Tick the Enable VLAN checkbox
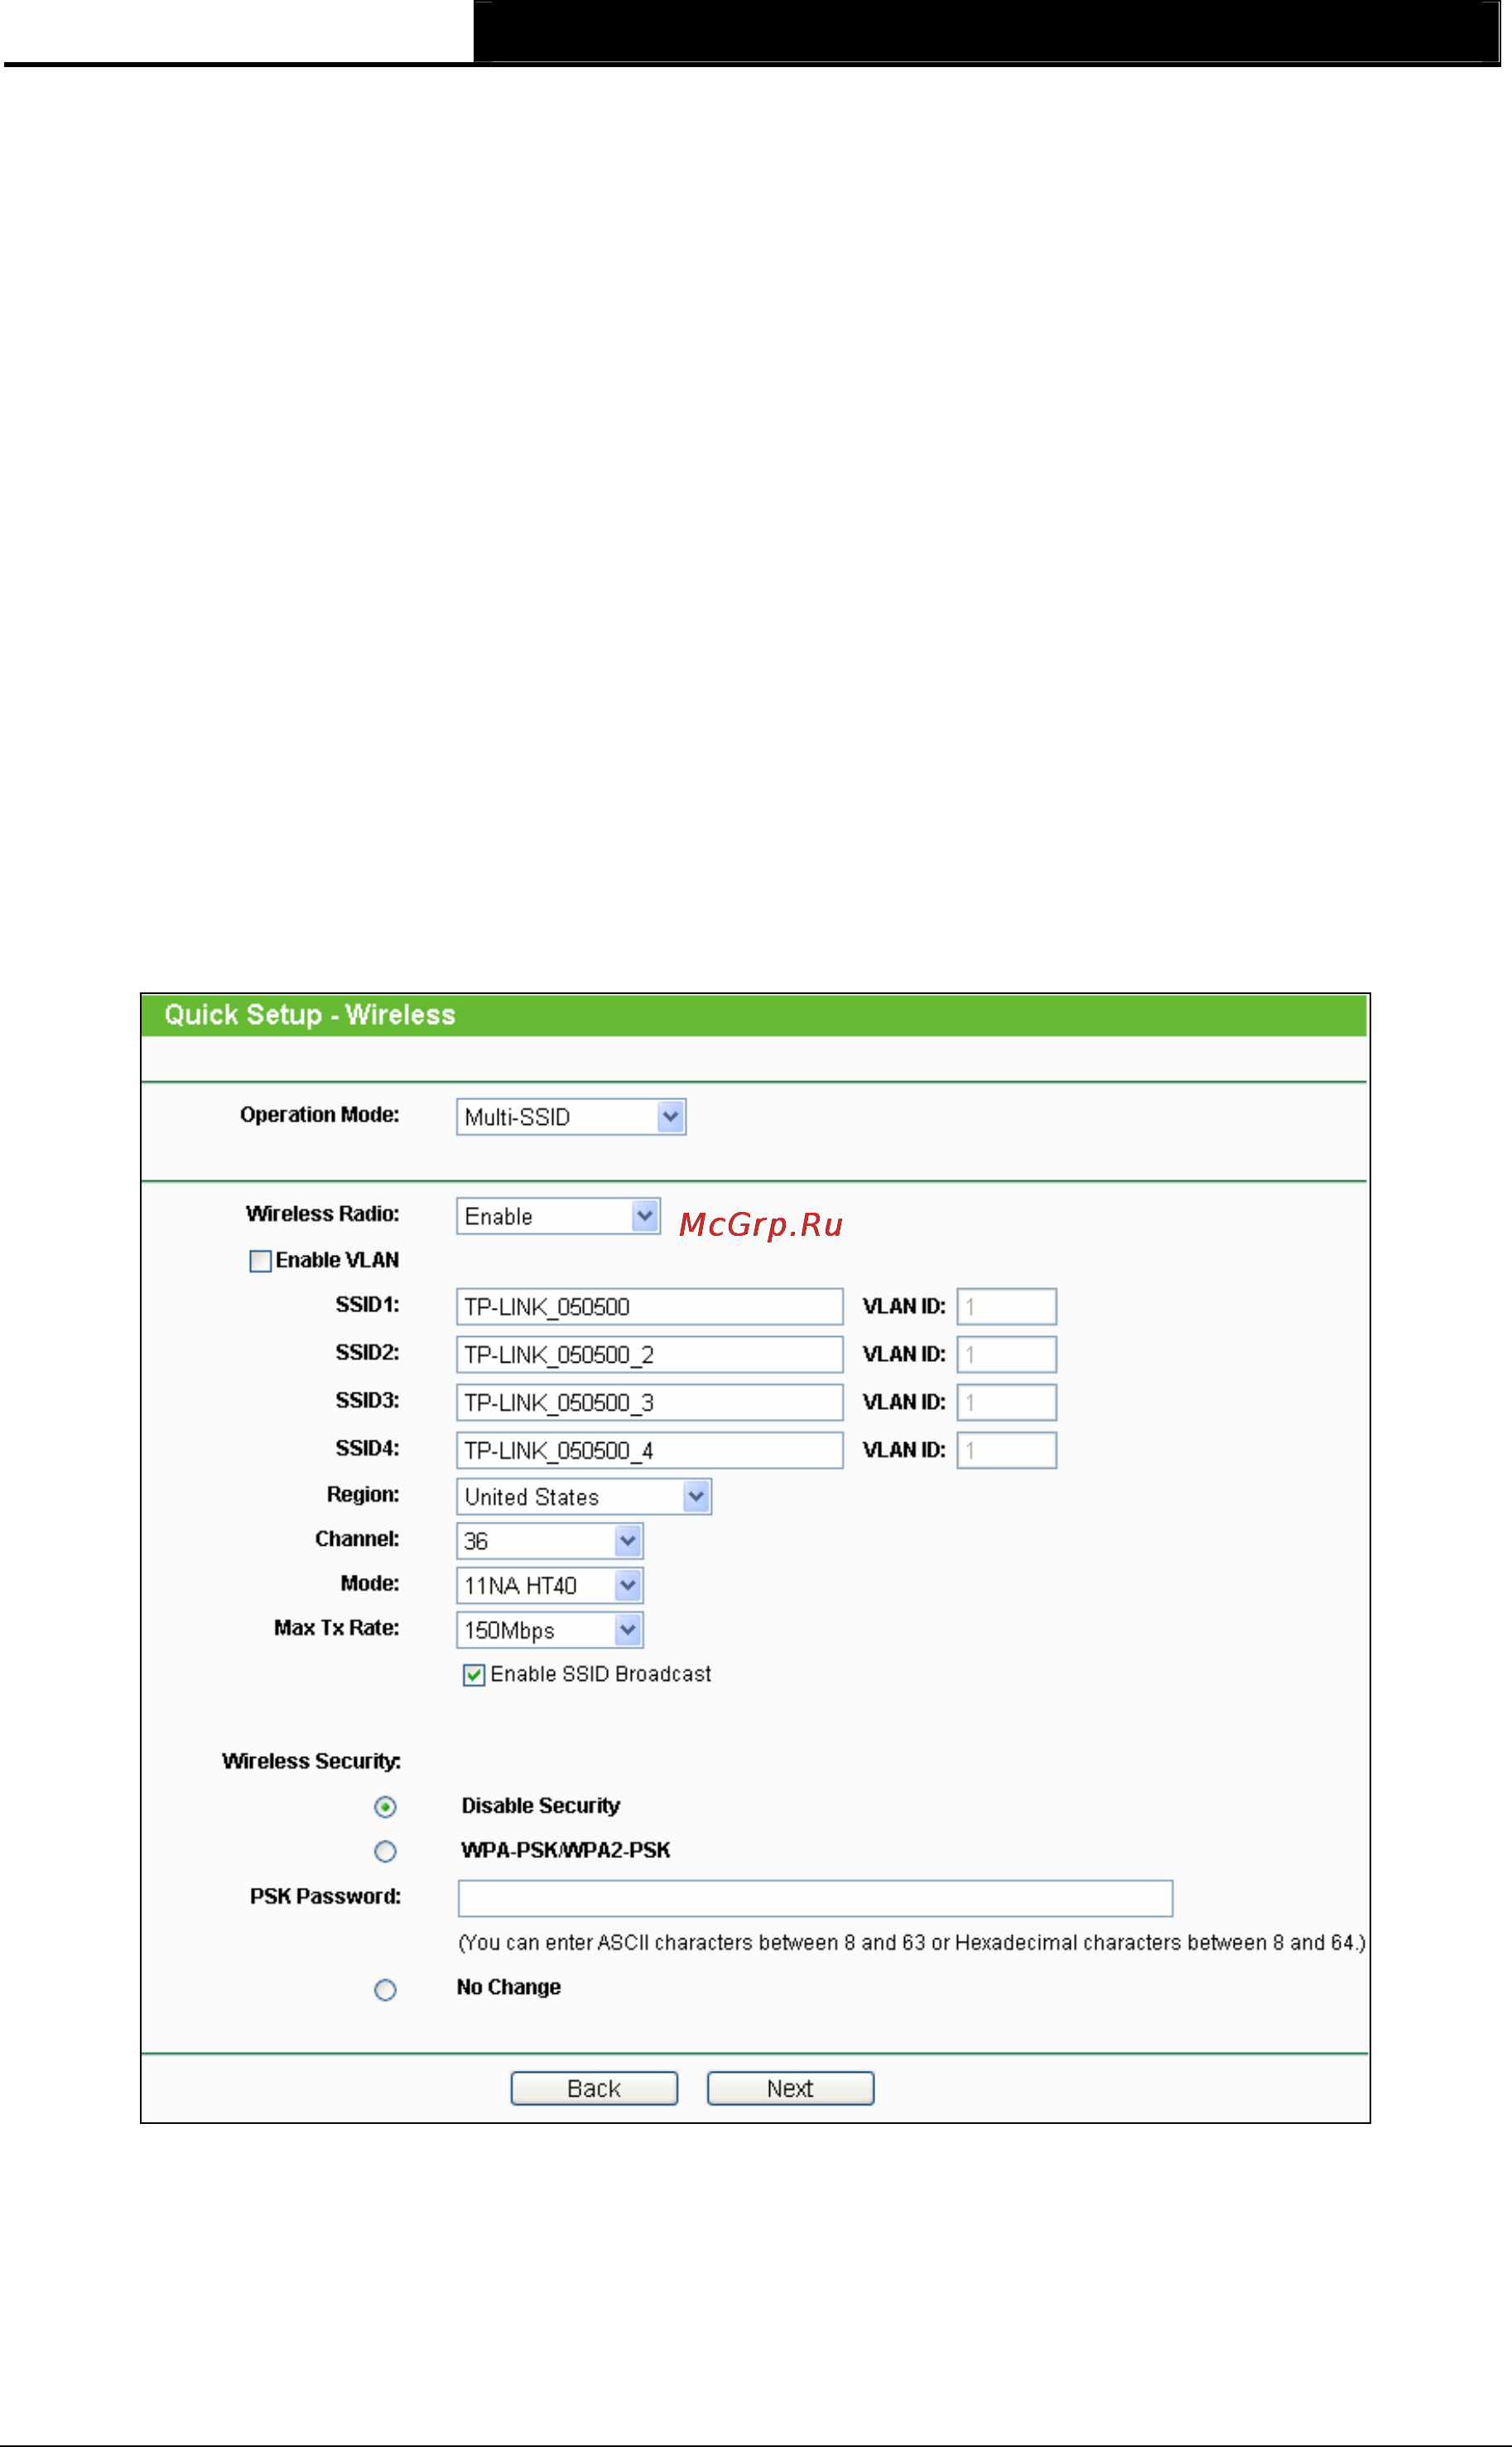Screen dimensions: 1512x2447 pos(260,1261)
